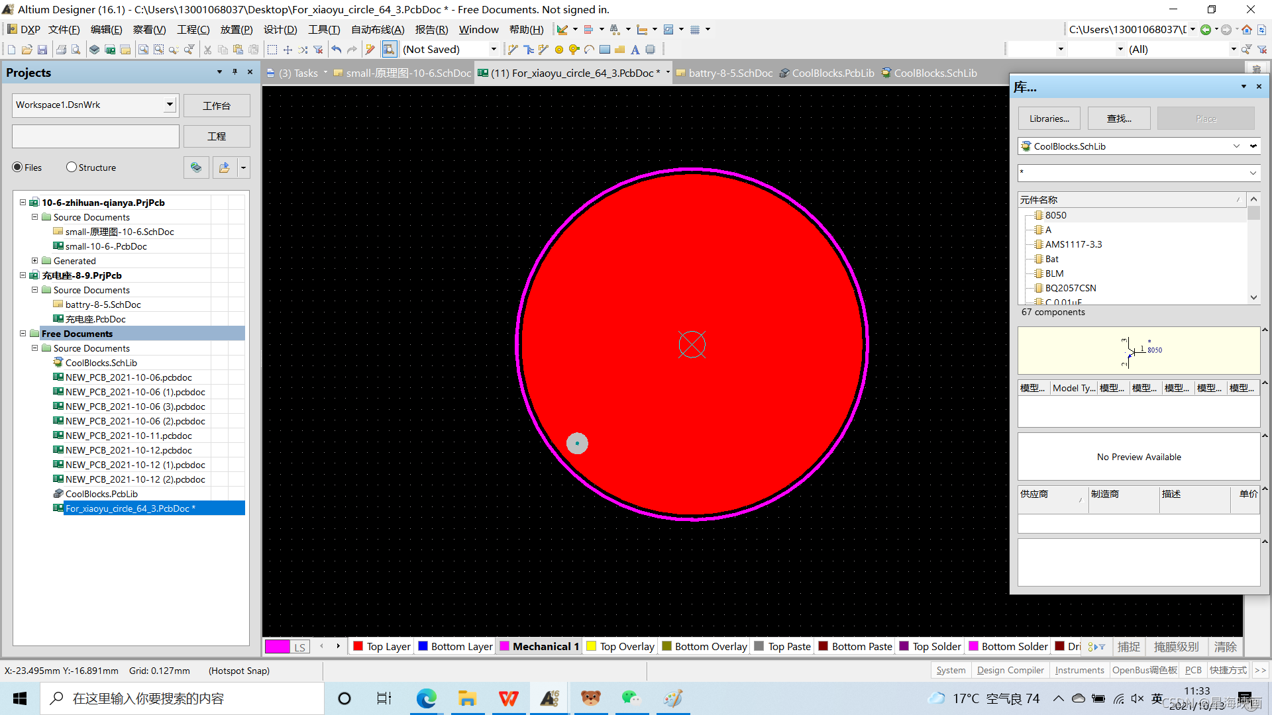Click the 查找... search button
1272x715 pixels.
click(x=1119, y=119)
